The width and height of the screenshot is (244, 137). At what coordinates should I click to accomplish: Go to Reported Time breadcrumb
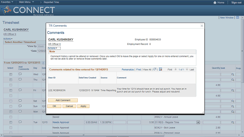(51, 2)
